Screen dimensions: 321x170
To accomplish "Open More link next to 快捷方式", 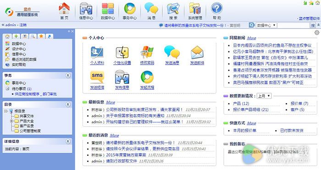I will click(251, 123).
